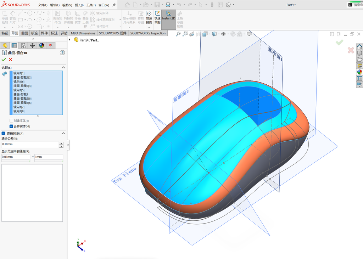This screenshot has height=259, width=363.
Task: Open the 快速捕捉 dropdown arrow
Action: pyautogui.click(x=149, y=28)
